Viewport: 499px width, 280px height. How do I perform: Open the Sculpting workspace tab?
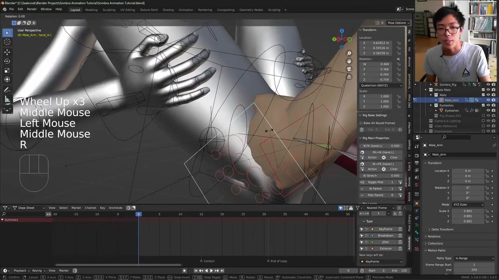tap(109, 10)
